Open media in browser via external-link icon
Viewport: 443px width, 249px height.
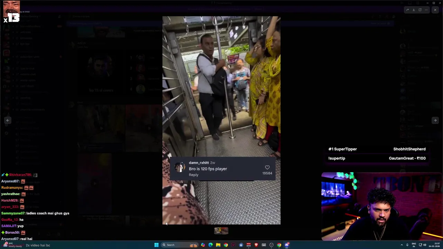(x=420, y=10)
